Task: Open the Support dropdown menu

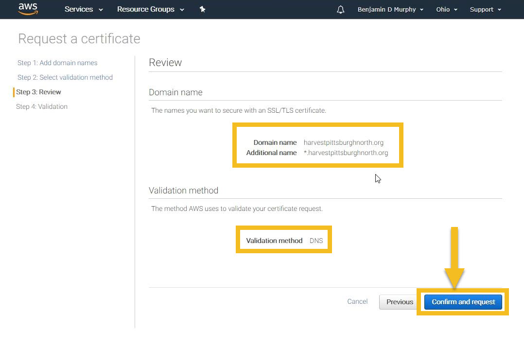Action: click(485, 9)
